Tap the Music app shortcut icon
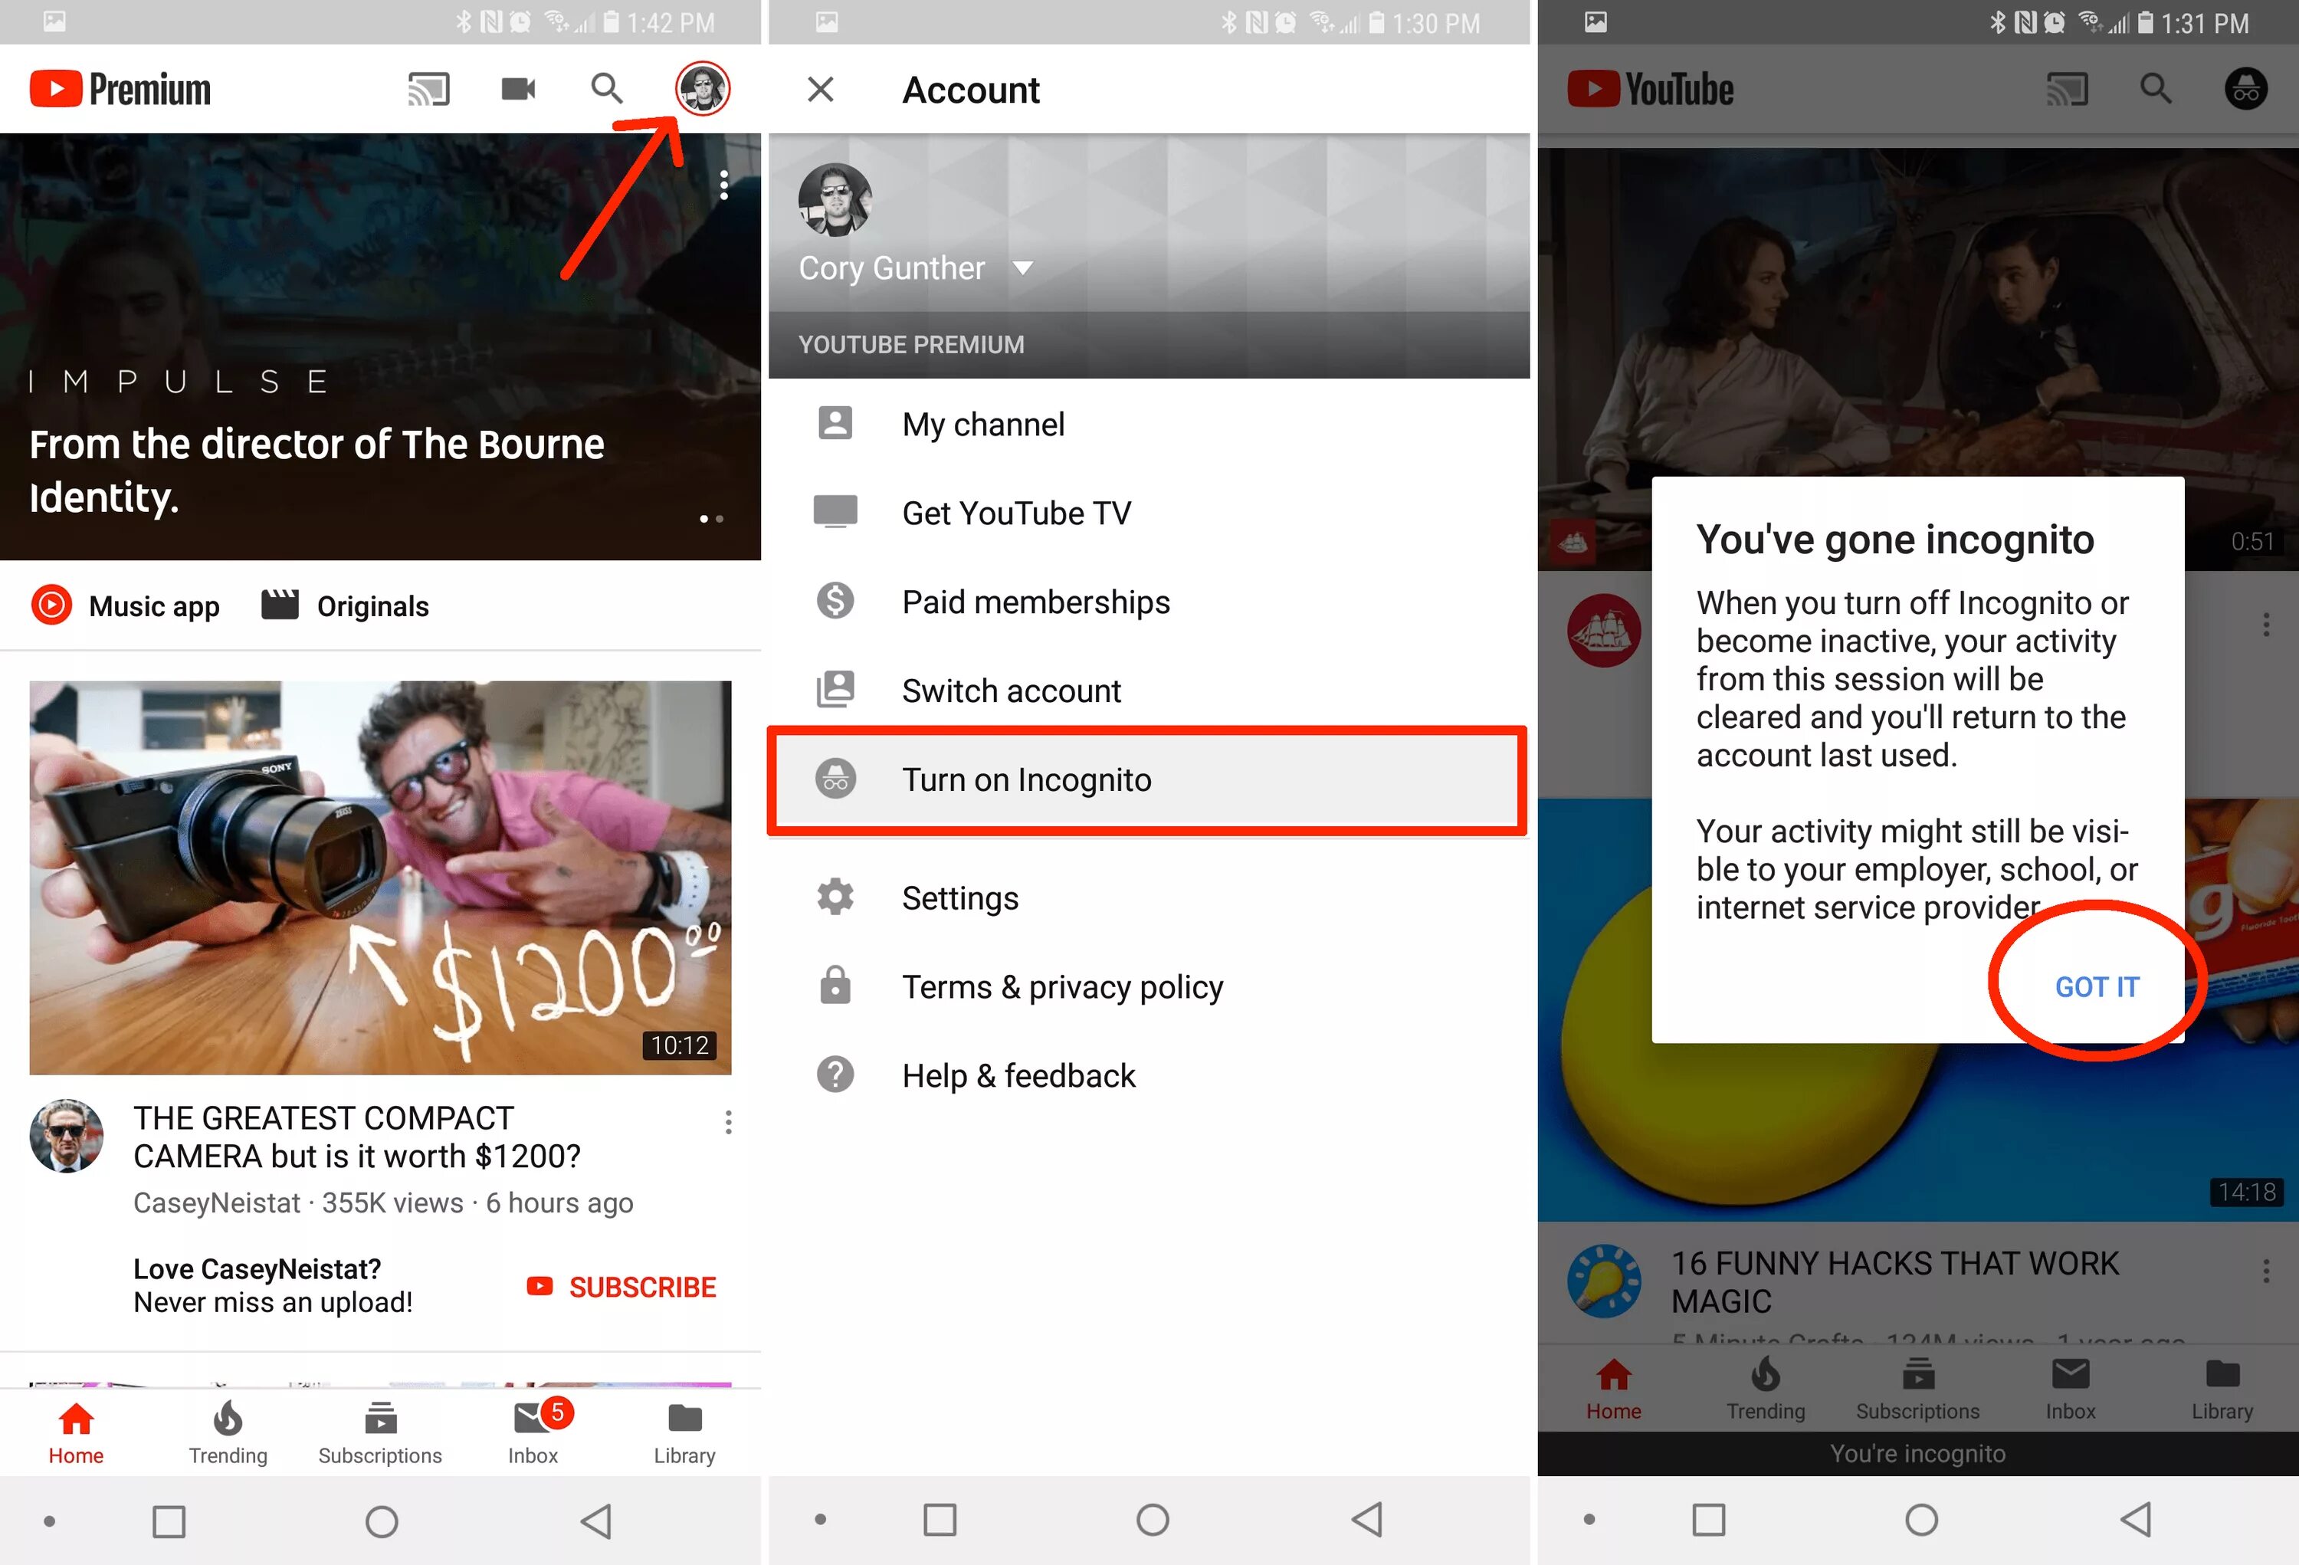This screenshot has height=1565, width=2299. [x=51, y=605]
